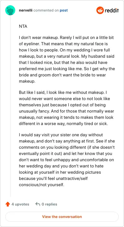Click the "4 upvotes" count label
124x227 pixels.
[20, 204]
